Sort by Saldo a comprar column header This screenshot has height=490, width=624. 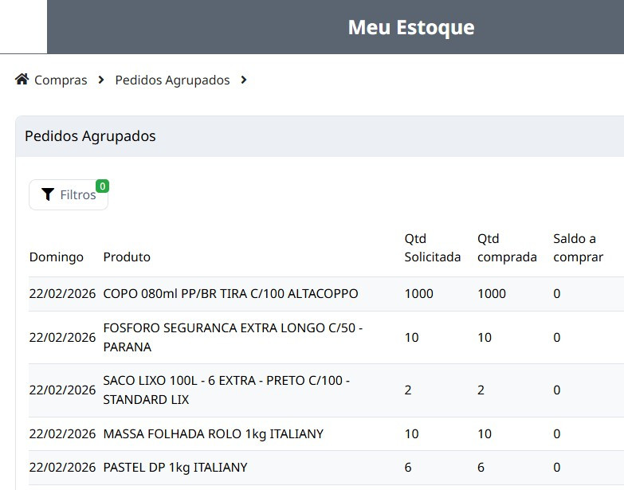tap(579, 248)
